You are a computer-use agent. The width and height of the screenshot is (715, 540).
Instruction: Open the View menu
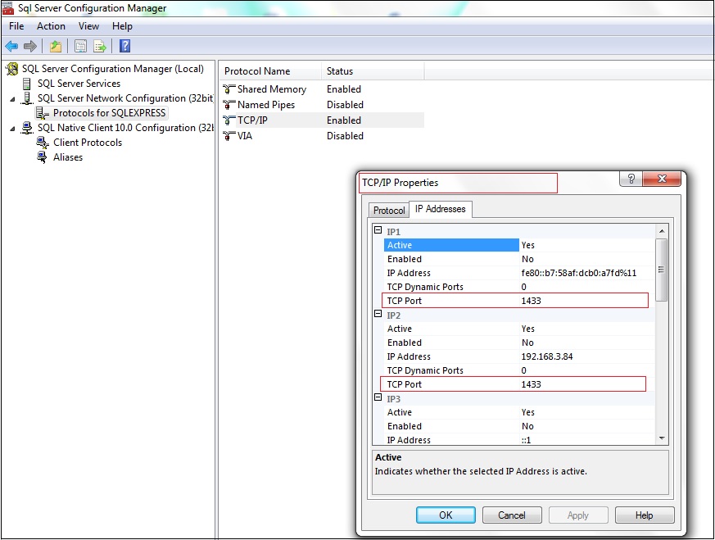(88, 26)
